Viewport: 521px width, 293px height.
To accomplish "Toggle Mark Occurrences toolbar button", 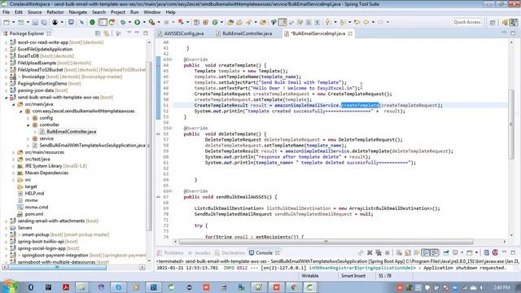I will pyautogui.click(x=282, y=22).
